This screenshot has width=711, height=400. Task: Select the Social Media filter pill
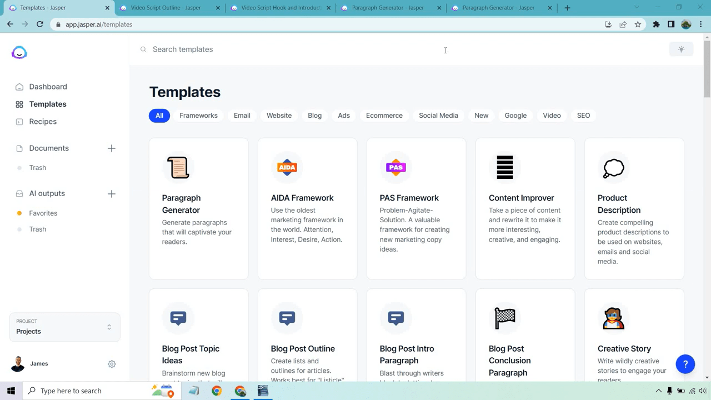click(x=438, y=116)
